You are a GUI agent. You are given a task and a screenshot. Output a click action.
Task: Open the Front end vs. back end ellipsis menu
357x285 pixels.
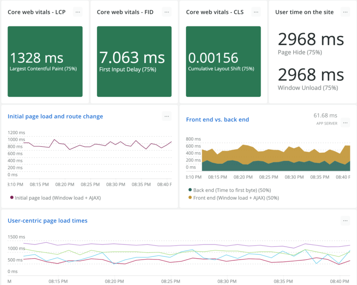pyautogui.click(x=345, y=123)
